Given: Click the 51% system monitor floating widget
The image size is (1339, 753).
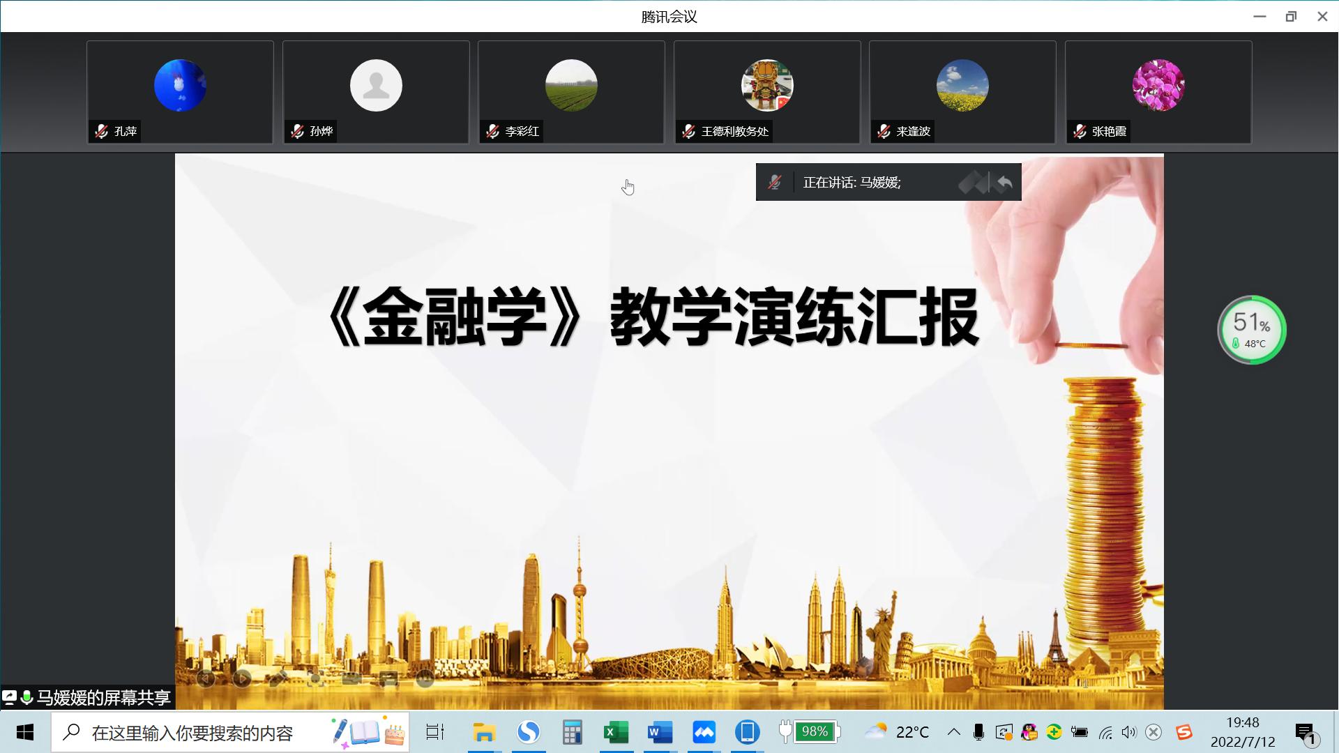Looking at the screenshot, I should (1252, 330).
